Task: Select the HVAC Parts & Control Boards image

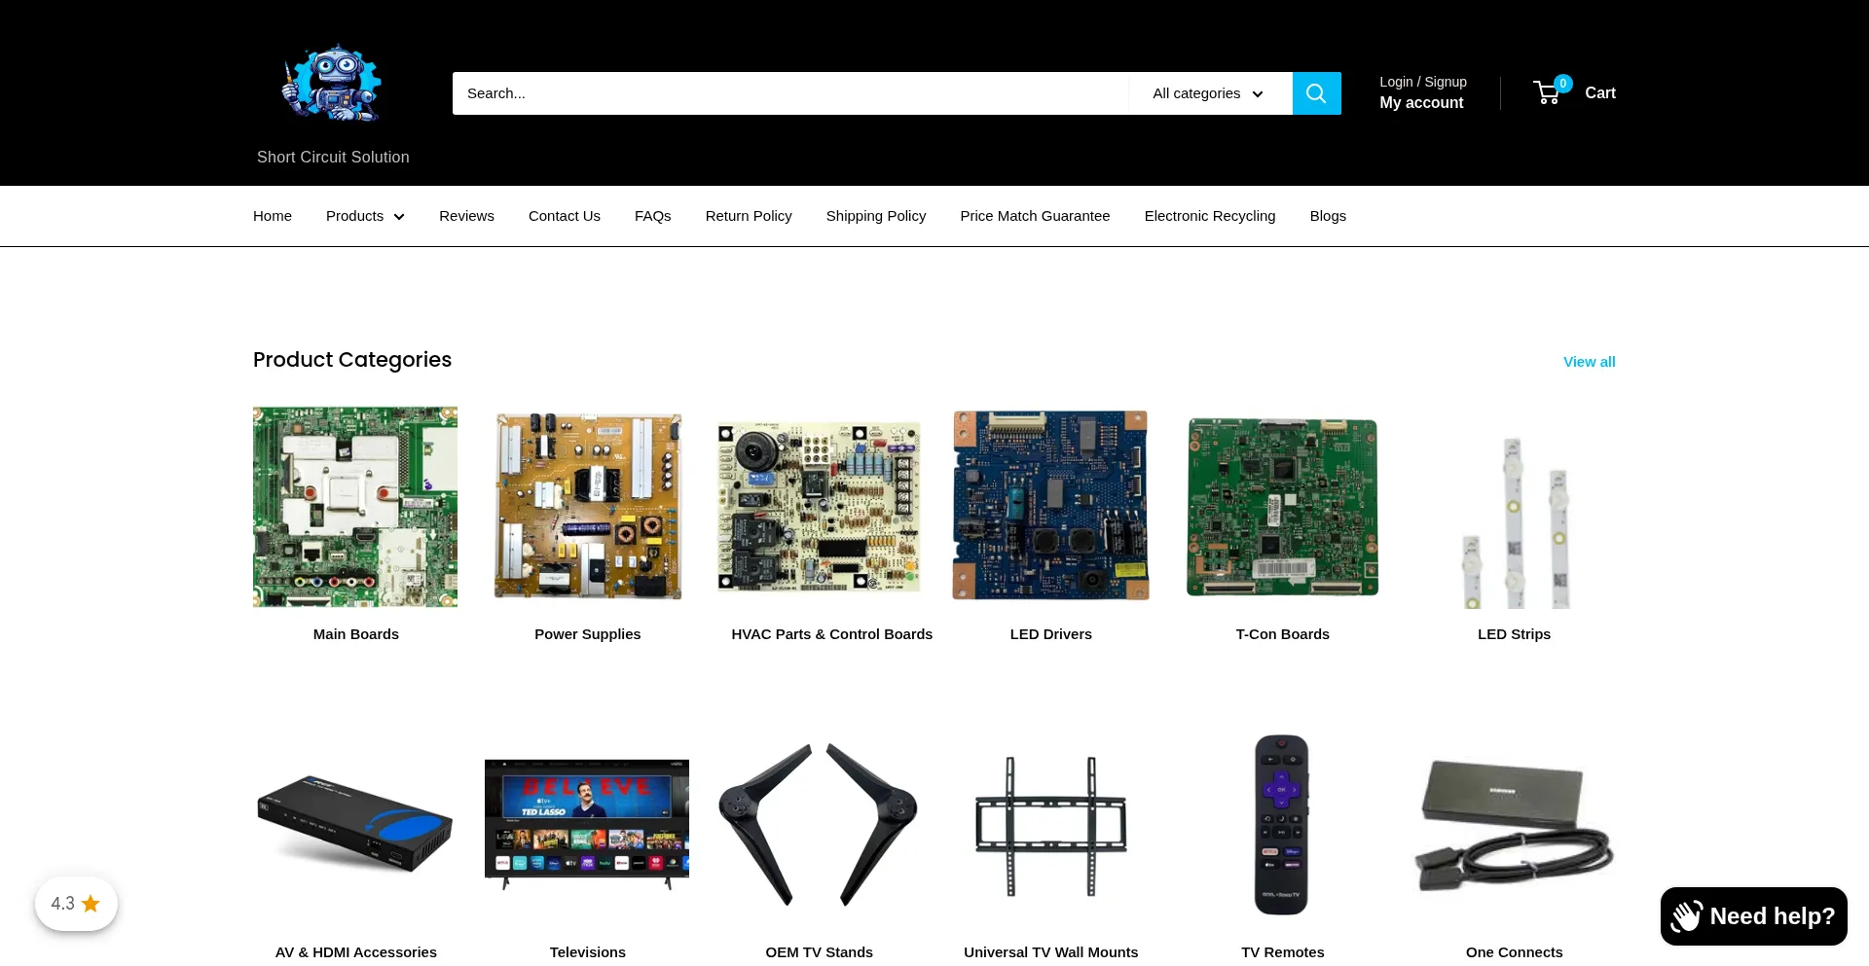Action: click(819, 508)
